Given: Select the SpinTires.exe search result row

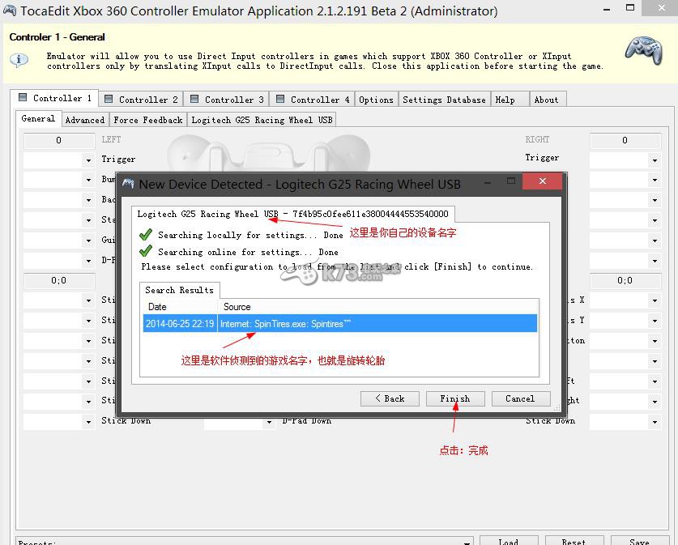Looking at the screenshot, I should point(339,324).
